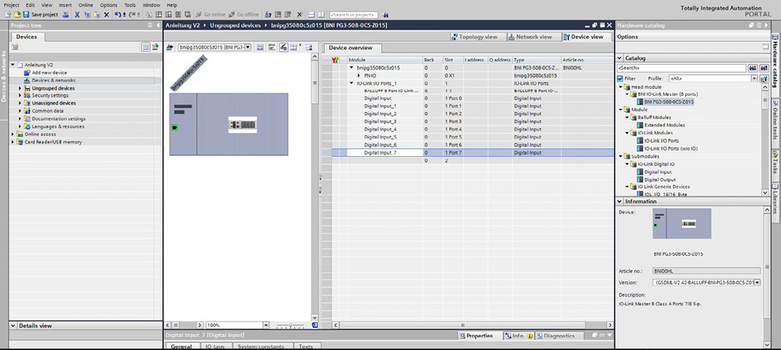Image resolution: width=781 pixels, height=350 pixels.
Task: Click the Print icon next to Save project
Action: [66, 15]
